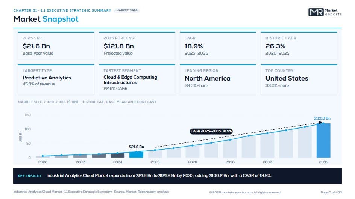Click the Projected value caption

point(118,53)
